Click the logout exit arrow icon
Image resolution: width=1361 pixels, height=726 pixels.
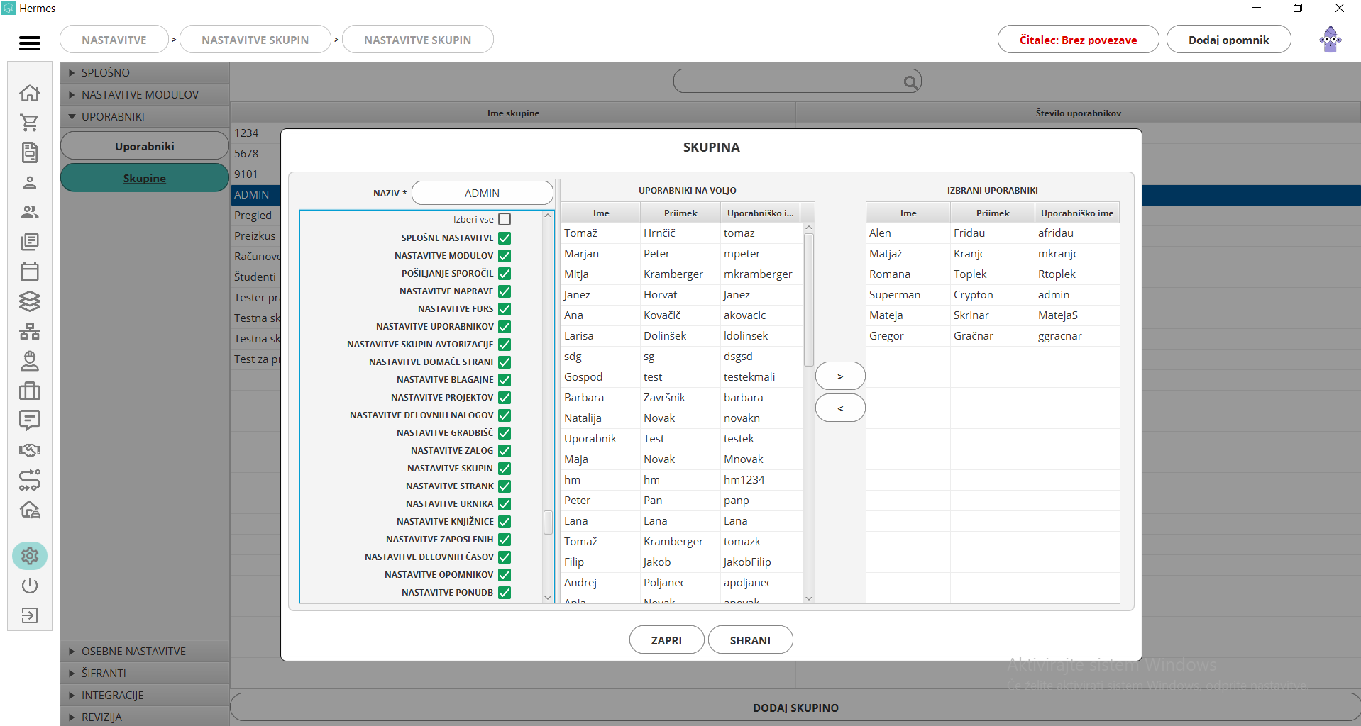[x=30, y=615]
